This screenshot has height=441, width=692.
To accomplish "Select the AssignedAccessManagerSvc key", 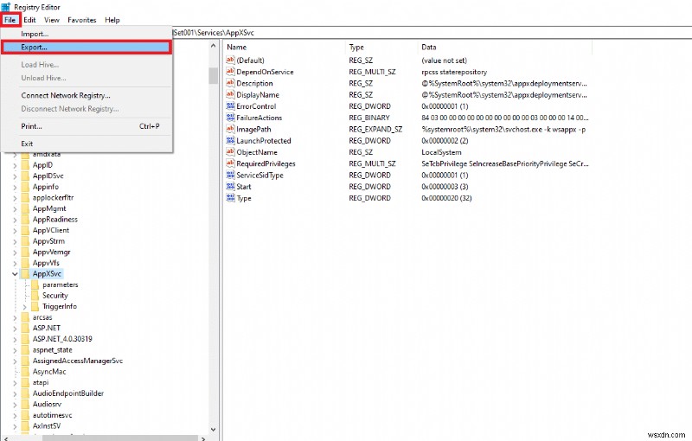I will (78, 361).
